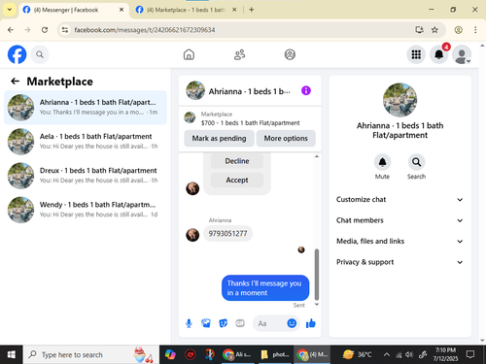Screen dimensions: 486x364
Task: Open the Windows Start menu
Action: (x=11, y=354)
